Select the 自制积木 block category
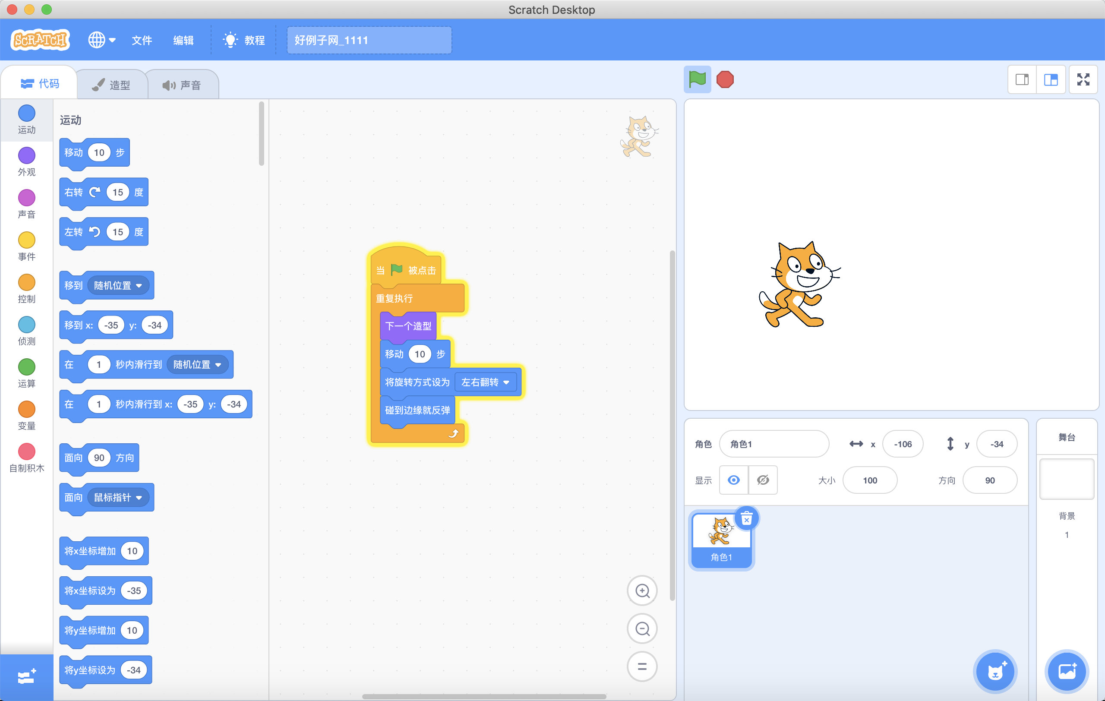Image resolution: width=1105 pixels, height=701 pixels. point(27,458)
